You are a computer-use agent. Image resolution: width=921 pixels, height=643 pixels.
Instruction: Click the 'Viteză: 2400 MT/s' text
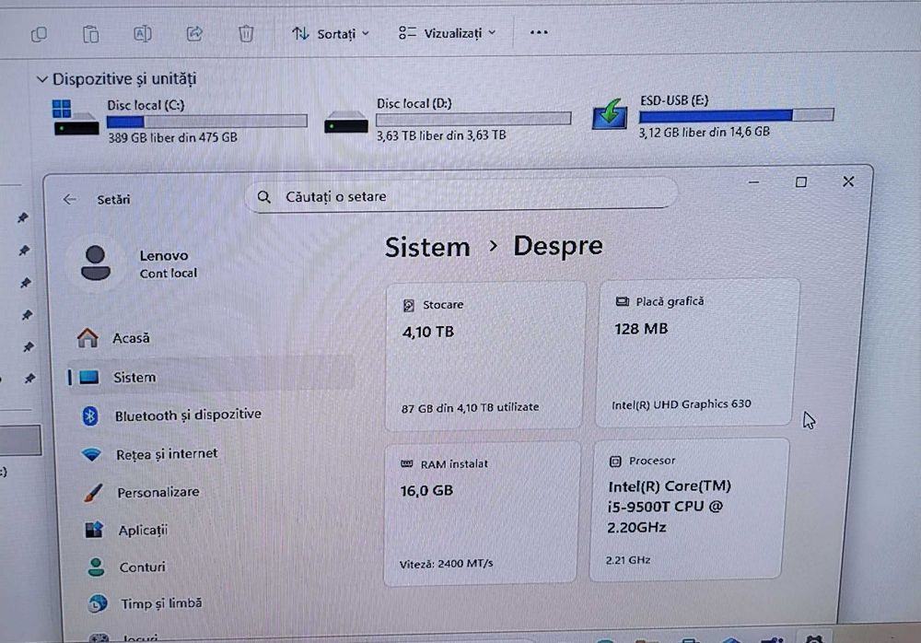(446, 564)
